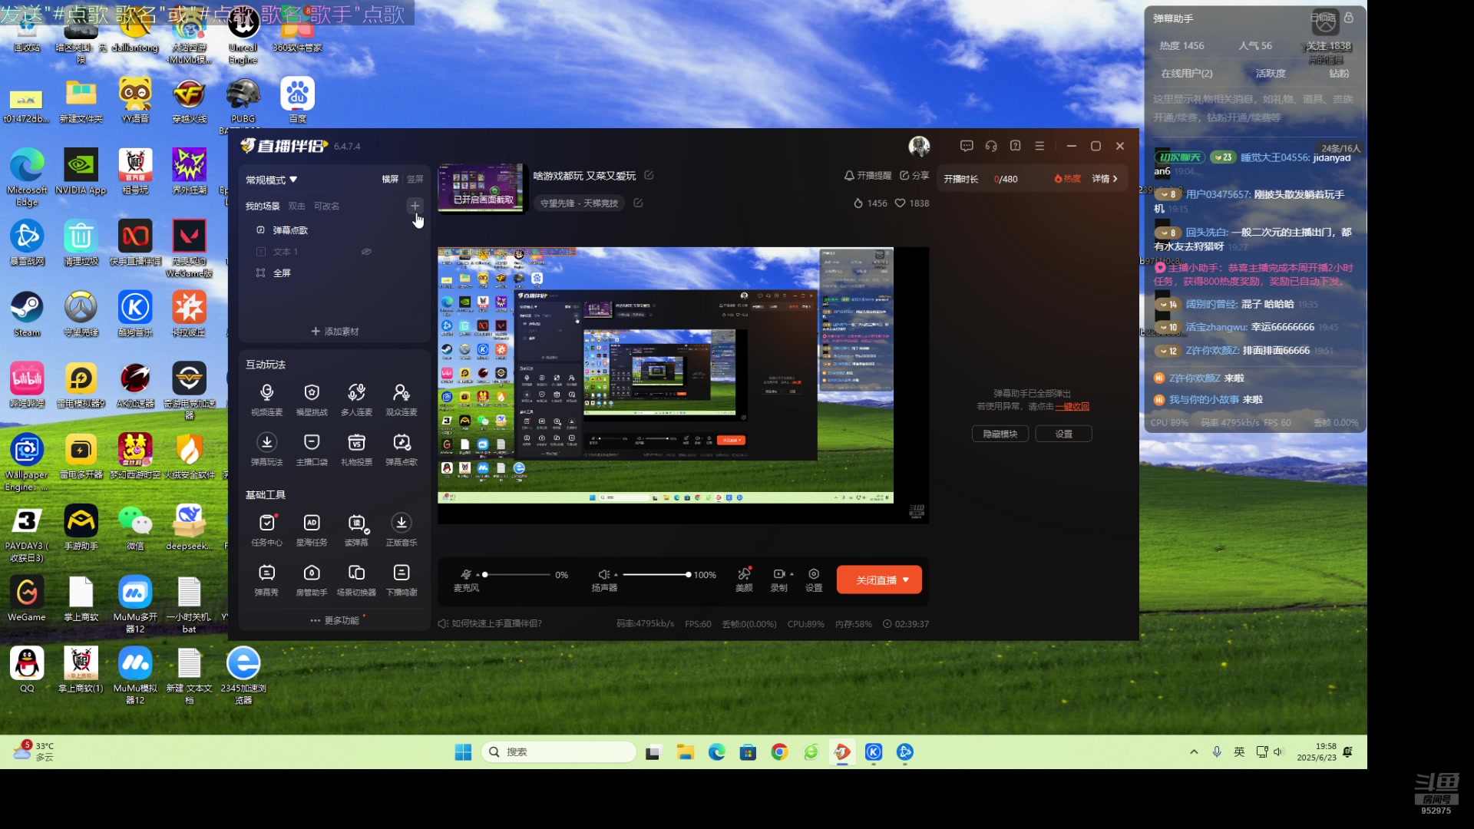Open Windows Start menu

click(463, 752)
